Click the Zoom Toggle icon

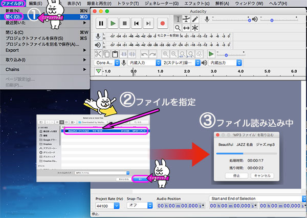200,54
